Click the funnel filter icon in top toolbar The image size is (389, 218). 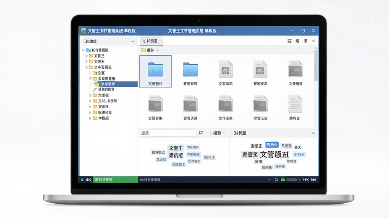pos(306,41)
